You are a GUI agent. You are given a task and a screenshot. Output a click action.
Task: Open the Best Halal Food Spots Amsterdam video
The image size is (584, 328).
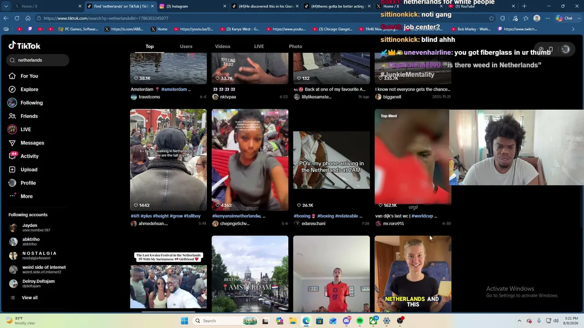(x=250, y=274)
